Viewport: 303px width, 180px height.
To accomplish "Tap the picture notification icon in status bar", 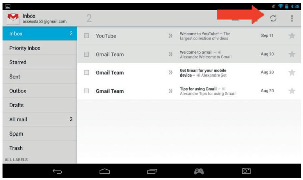I will pyautogui.click(x=8, y=6).
